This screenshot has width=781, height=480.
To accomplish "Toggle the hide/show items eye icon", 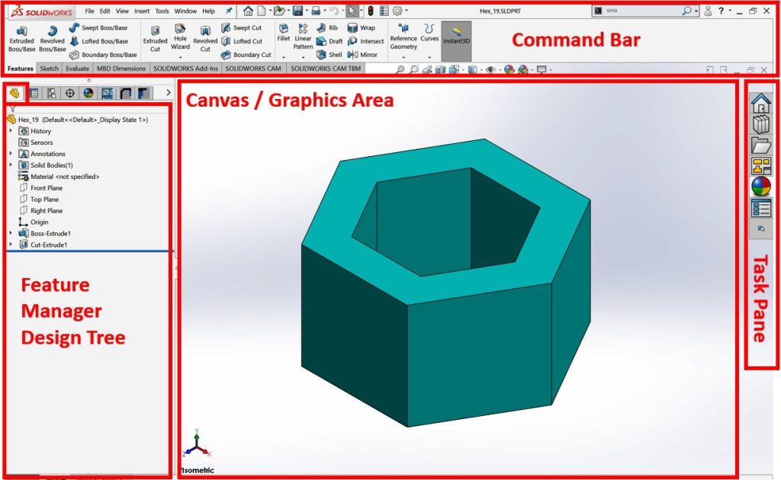I will pyautogui.click(x=490, y=69).
